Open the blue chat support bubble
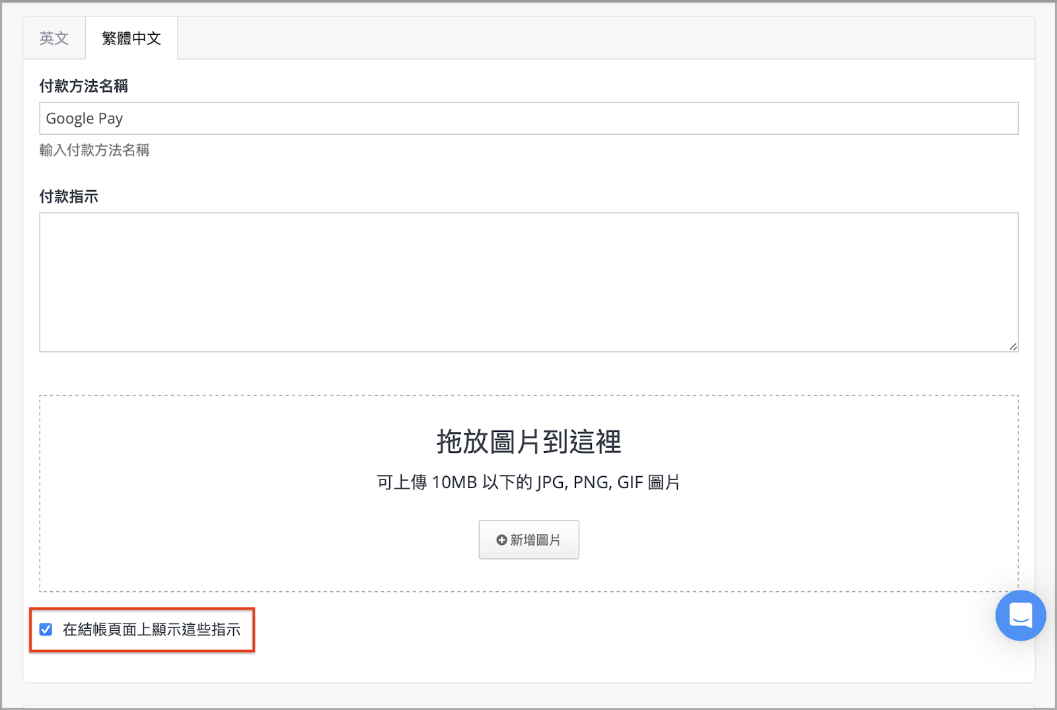The width and height of the screenshot is (1057, 710). 1020,616
